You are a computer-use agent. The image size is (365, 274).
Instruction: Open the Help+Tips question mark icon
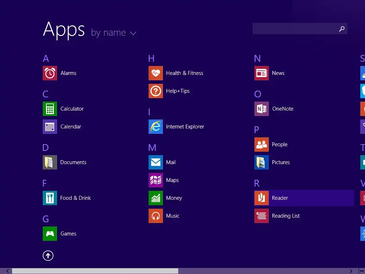(156, 91)
